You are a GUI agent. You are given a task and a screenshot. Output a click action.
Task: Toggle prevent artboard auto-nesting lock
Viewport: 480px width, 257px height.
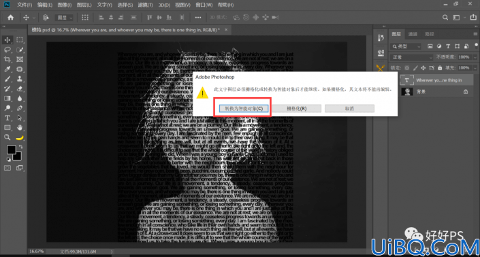pos(432,68)
